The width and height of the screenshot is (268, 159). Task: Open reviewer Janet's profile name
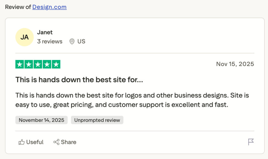(x=45, y=32)
